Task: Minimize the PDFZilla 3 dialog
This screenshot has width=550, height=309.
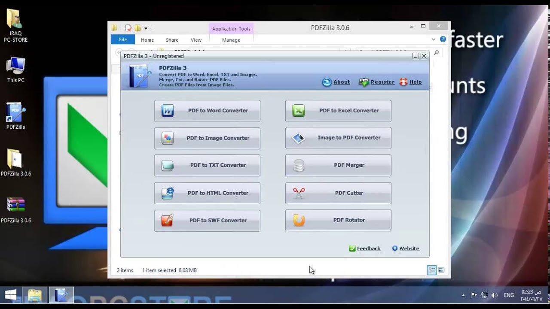Action: click(x=416, y=56)
